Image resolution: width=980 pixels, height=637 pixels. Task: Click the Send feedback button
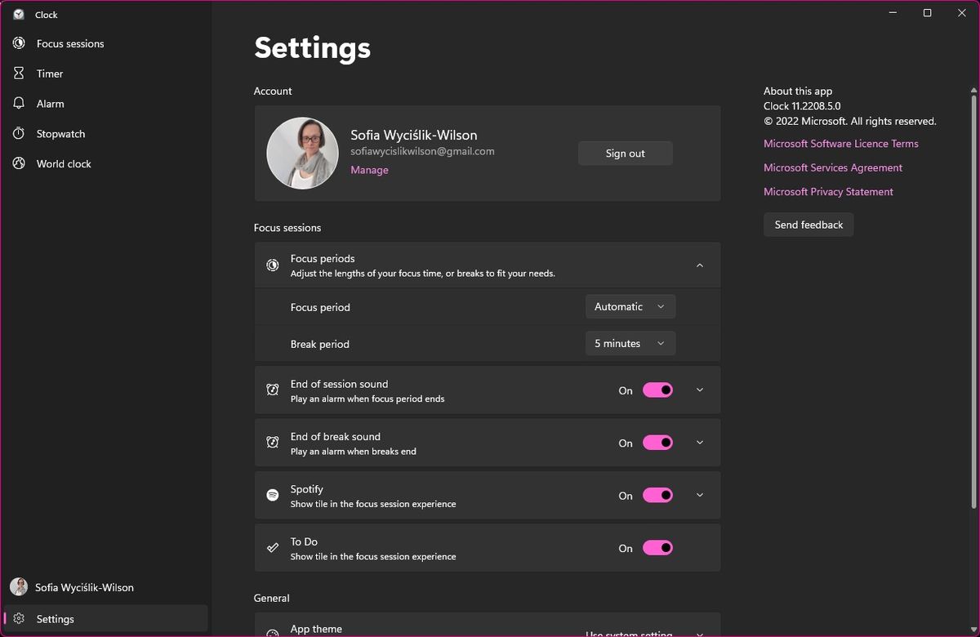808,224
